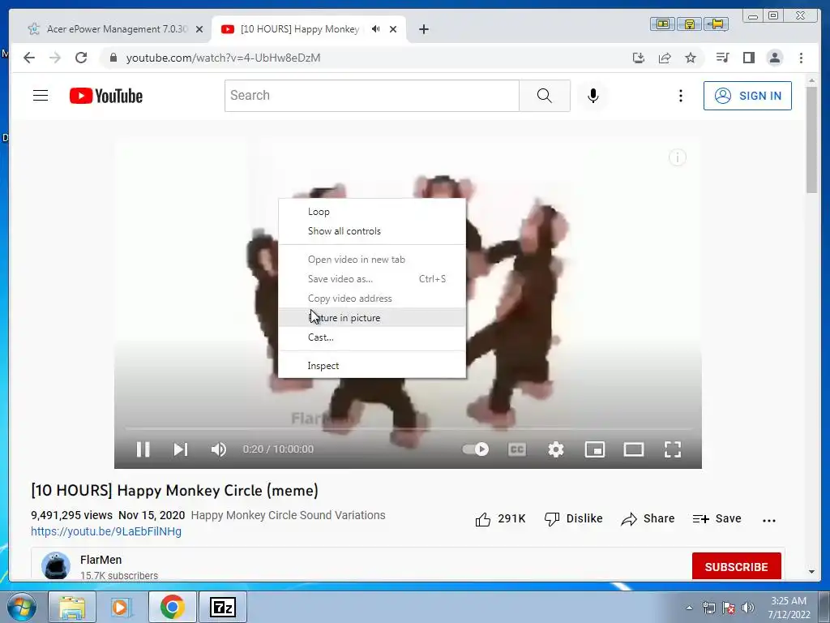Click the Dislike button
The height and width of the screenshot is (623, 830).
point(573,518)
